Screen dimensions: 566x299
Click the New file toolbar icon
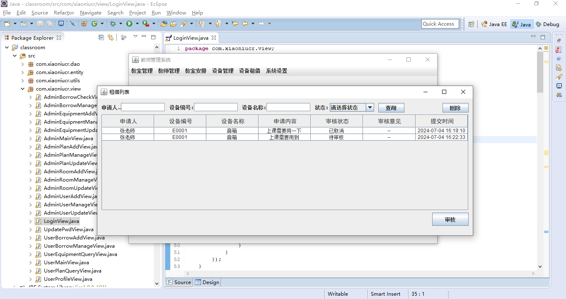coord(7,24)
